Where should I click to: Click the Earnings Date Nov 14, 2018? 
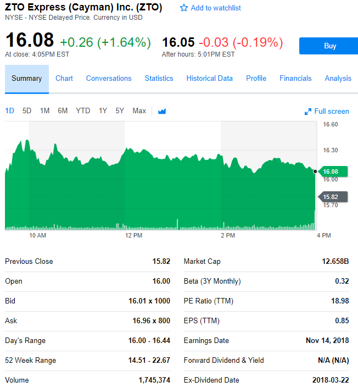(327, 340)
